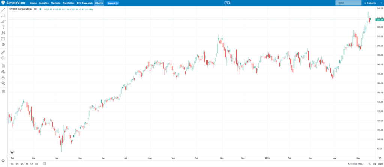384x167 pixels.
Task: Click the Nov label on time axis
Action: 222,158
